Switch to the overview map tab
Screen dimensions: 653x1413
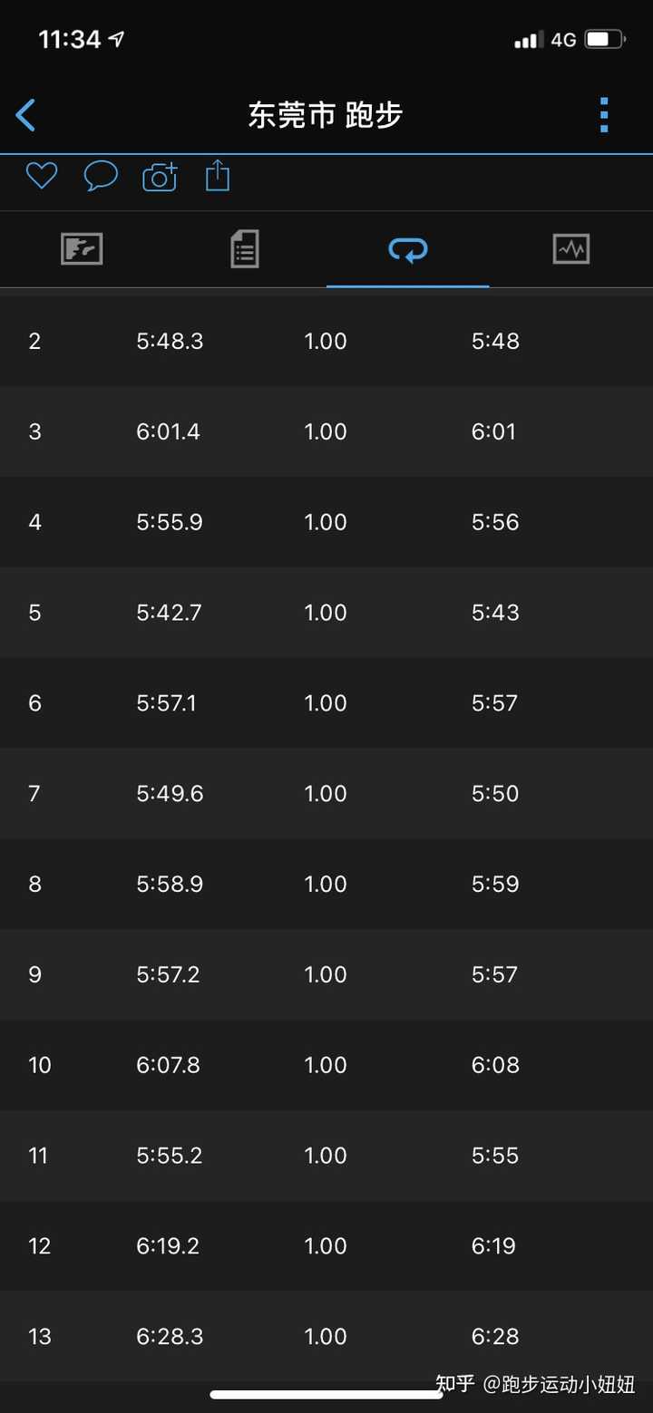tap(82, 248)
